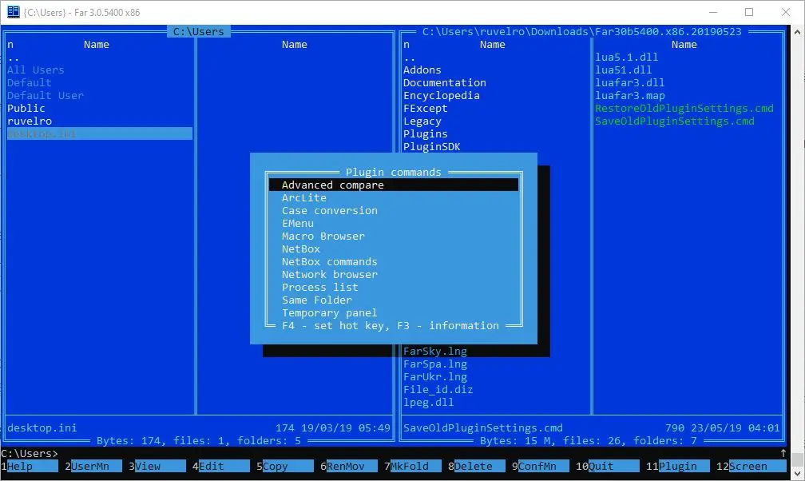Select the FExcept folder
This screenshot has width=805, height=481.
pyautogui.click(x=425, y=109)
